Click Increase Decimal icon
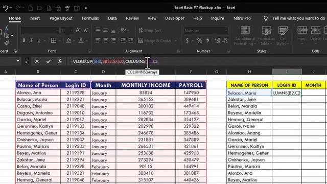 click(x=217, y=40)
